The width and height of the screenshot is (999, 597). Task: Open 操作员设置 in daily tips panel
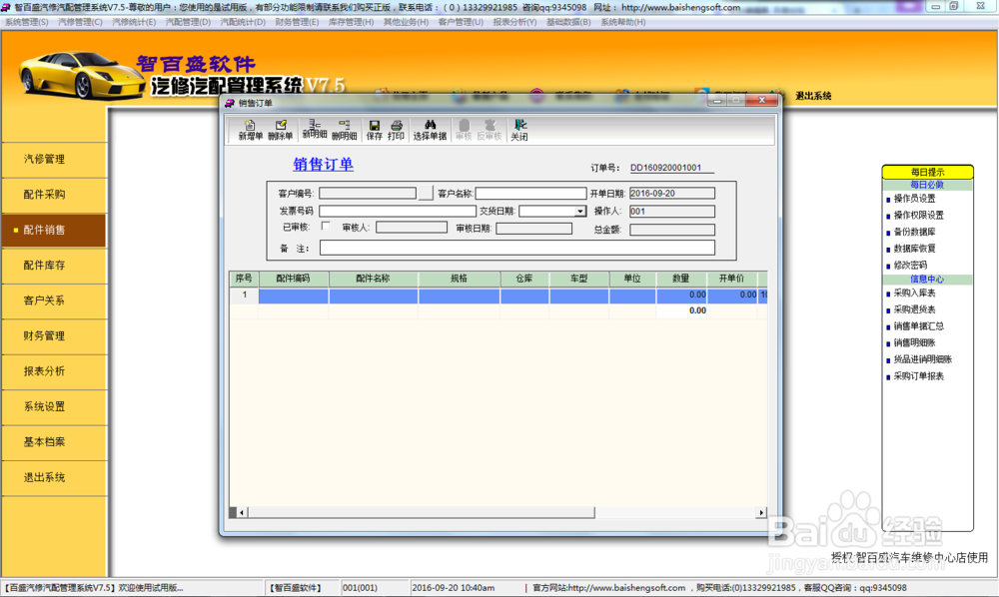914,199
